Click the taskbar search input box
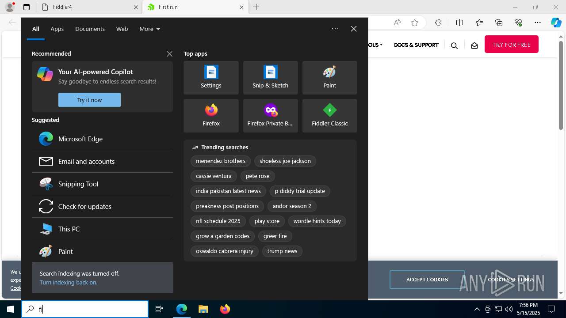Screen dimensions: 566x318 (85, 309)
